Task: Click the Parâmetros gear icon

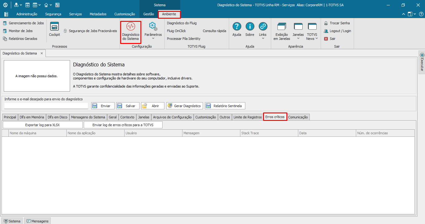Action: point(153,26)
